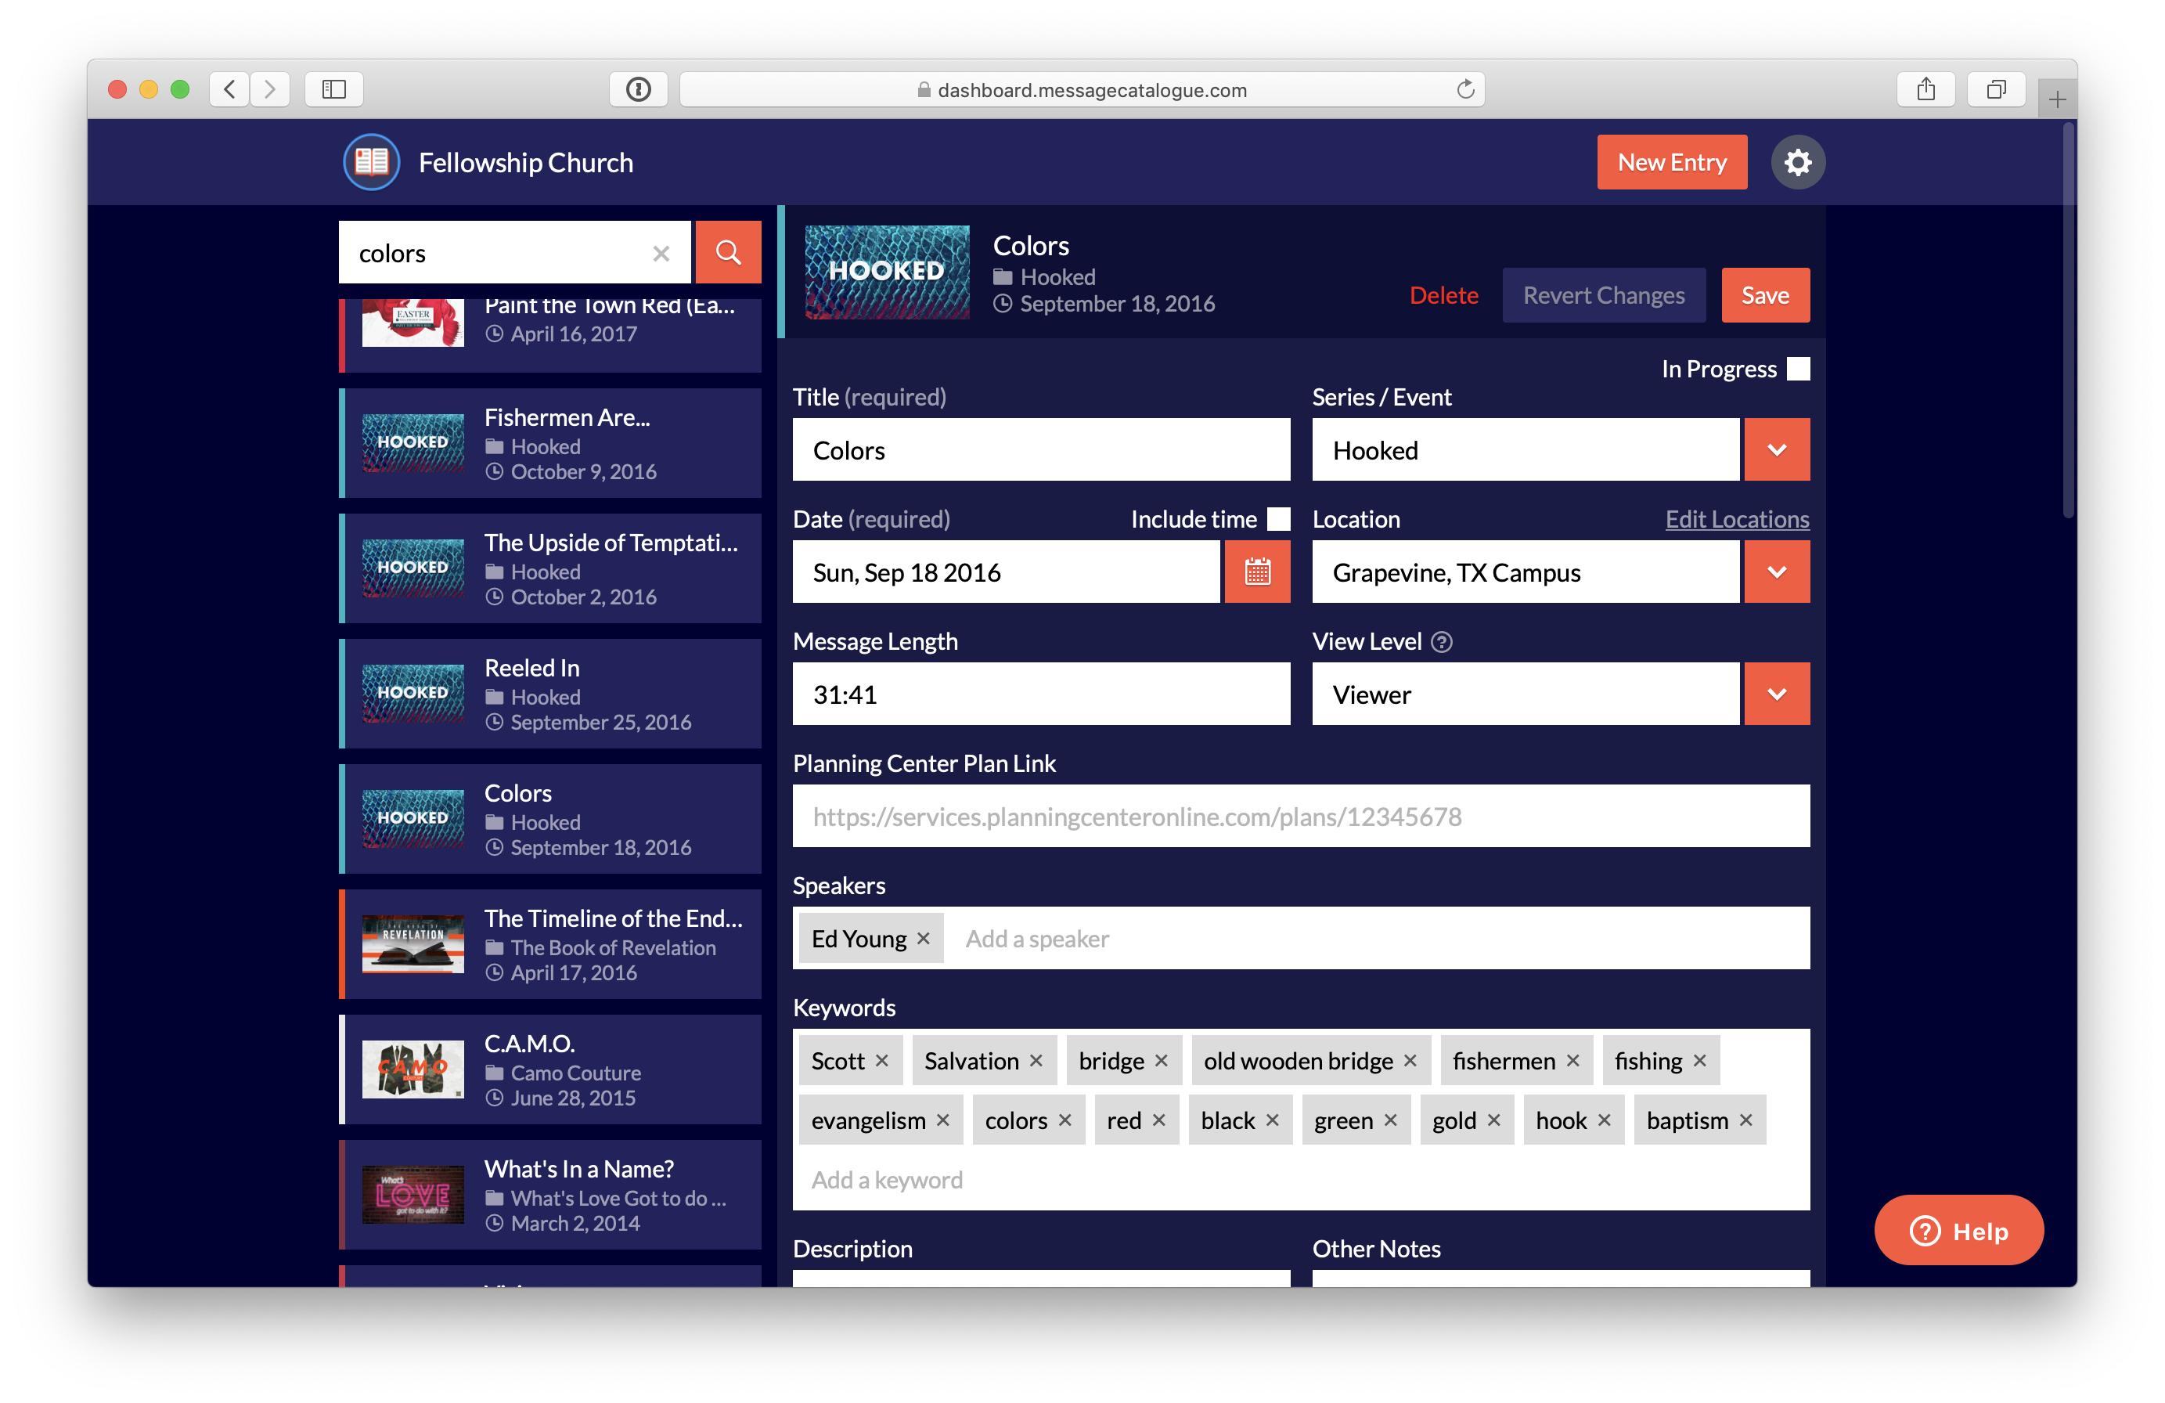
Task: Open the settings gear in the header
Action: tap(1797, 163)
